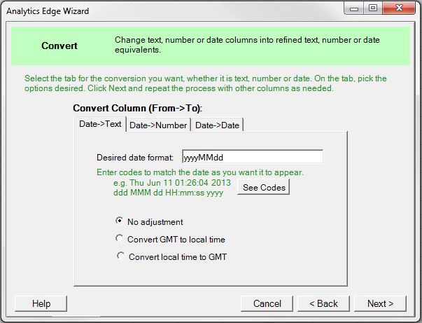The image size is (422, 323).
Task: Select the Date->Text tab
Action: point(100,124)
